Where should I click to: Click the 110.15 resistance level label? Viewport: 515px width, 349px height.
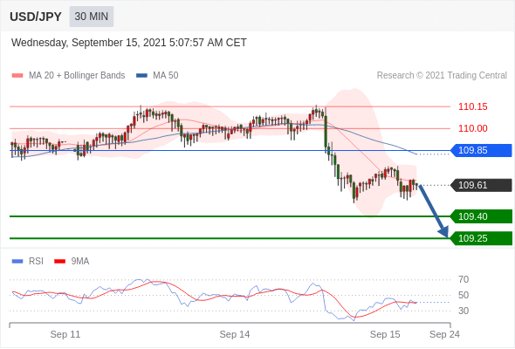pyautogui.click(x=473, y=106)
